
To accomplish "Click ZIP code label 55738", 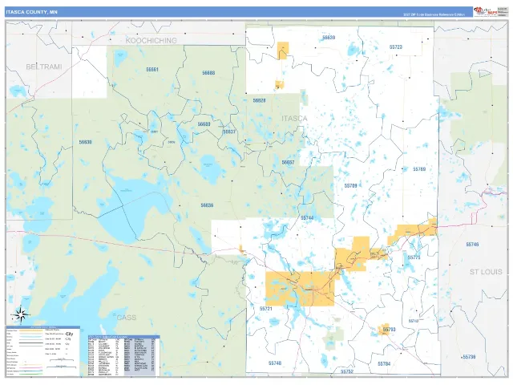I will [x=469, y=357].
